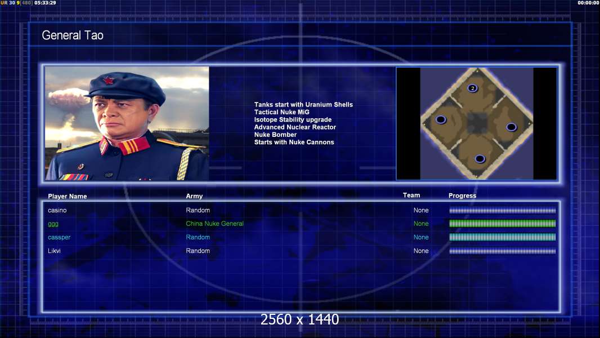Click General Tao's portrait image
The height and width of the screenshot is (338, 600).
click(127, 123)
